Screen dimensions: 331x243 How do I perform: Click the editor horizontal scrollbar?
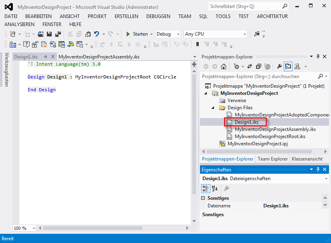tap(93, 228)
